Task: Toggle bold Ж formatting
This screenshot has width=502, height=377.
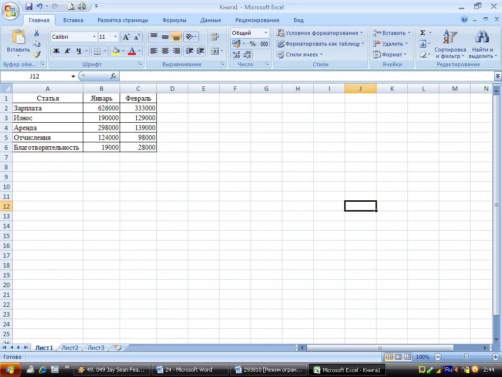Action: pos(56,51)
